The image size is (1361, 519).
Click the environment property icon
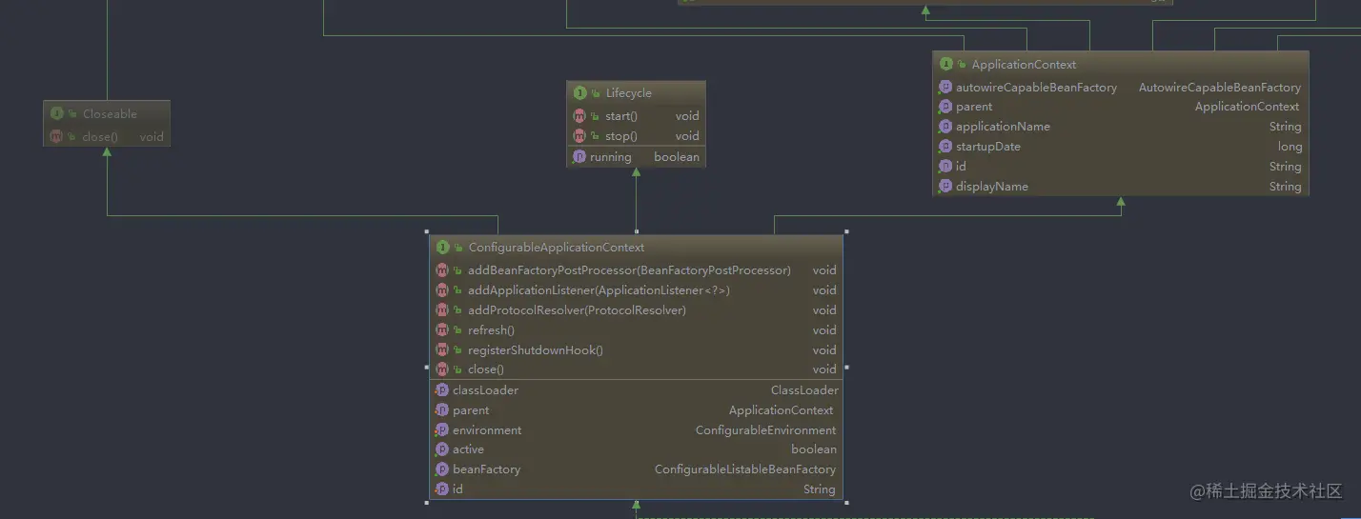442,430
